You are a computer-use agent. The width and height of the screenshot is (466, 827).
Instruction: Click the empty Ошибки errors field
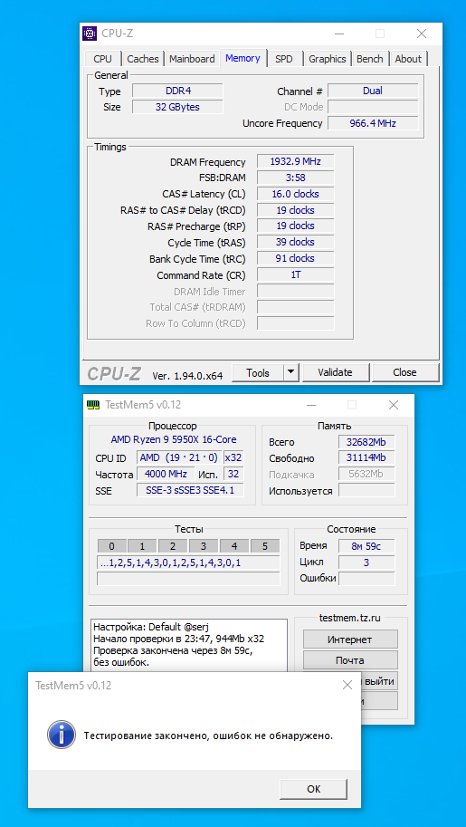[366, 579]
